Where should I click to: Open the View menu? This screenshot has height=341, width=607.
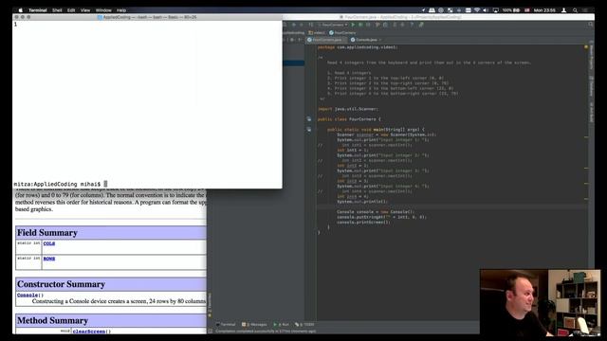85,10
